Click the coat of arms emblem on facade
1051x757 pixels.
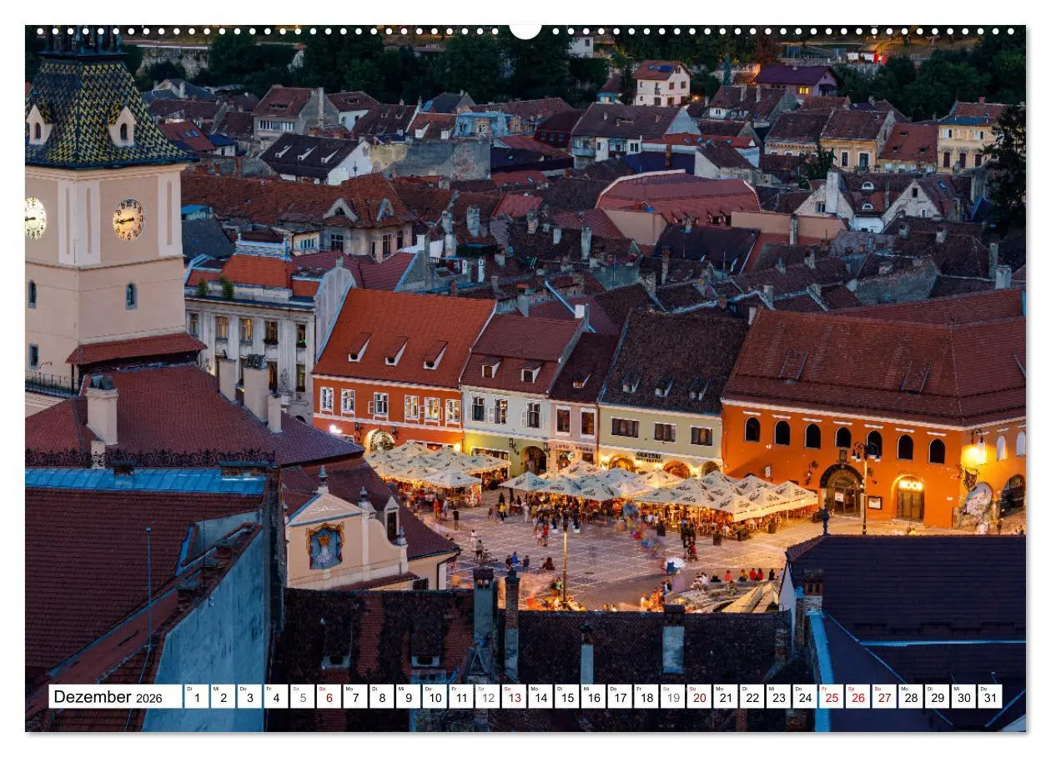point(325,546)
